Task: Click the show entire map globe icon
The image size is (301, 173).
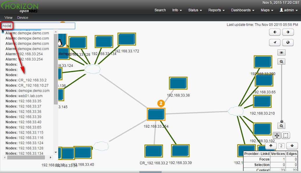Action: click(288, 42)
